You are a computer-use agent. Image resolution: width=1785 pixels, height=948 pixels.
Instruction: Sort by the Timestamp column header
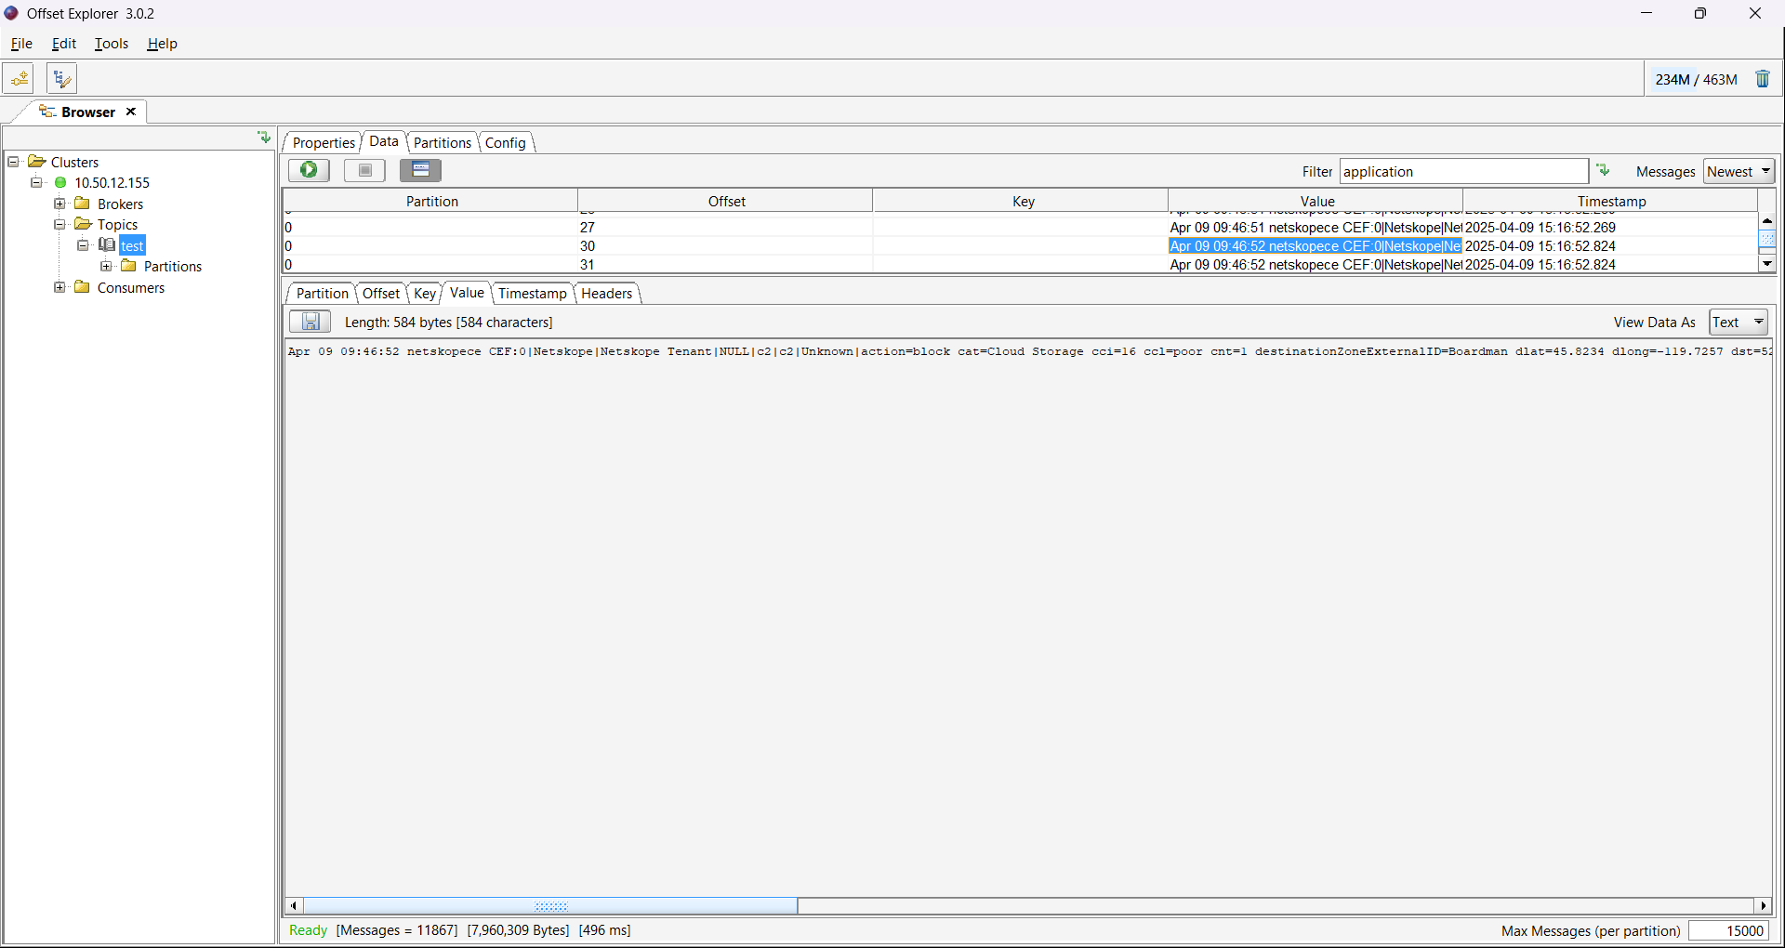point(1611,201)
